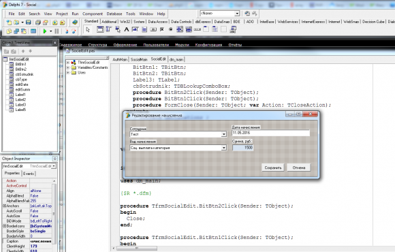Click the New items toolbar icon
395x252 pixels.
point(9,22)
